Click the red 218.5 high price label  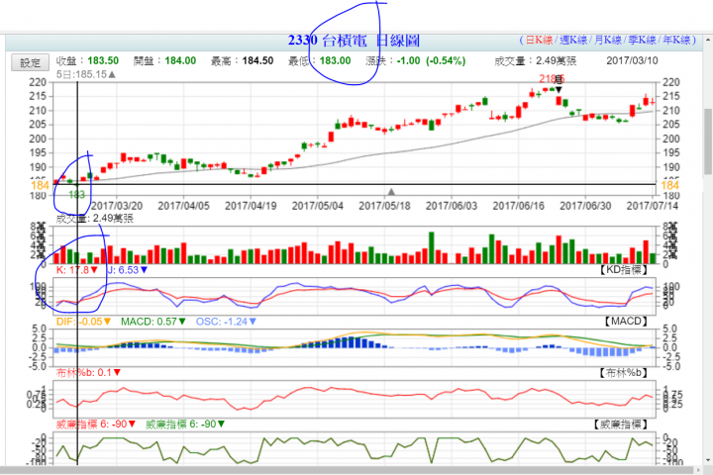552,79
